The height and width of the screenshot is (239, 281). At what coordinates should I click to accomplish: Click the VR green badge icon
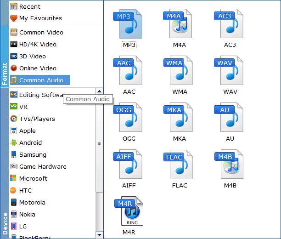point(14,107)
